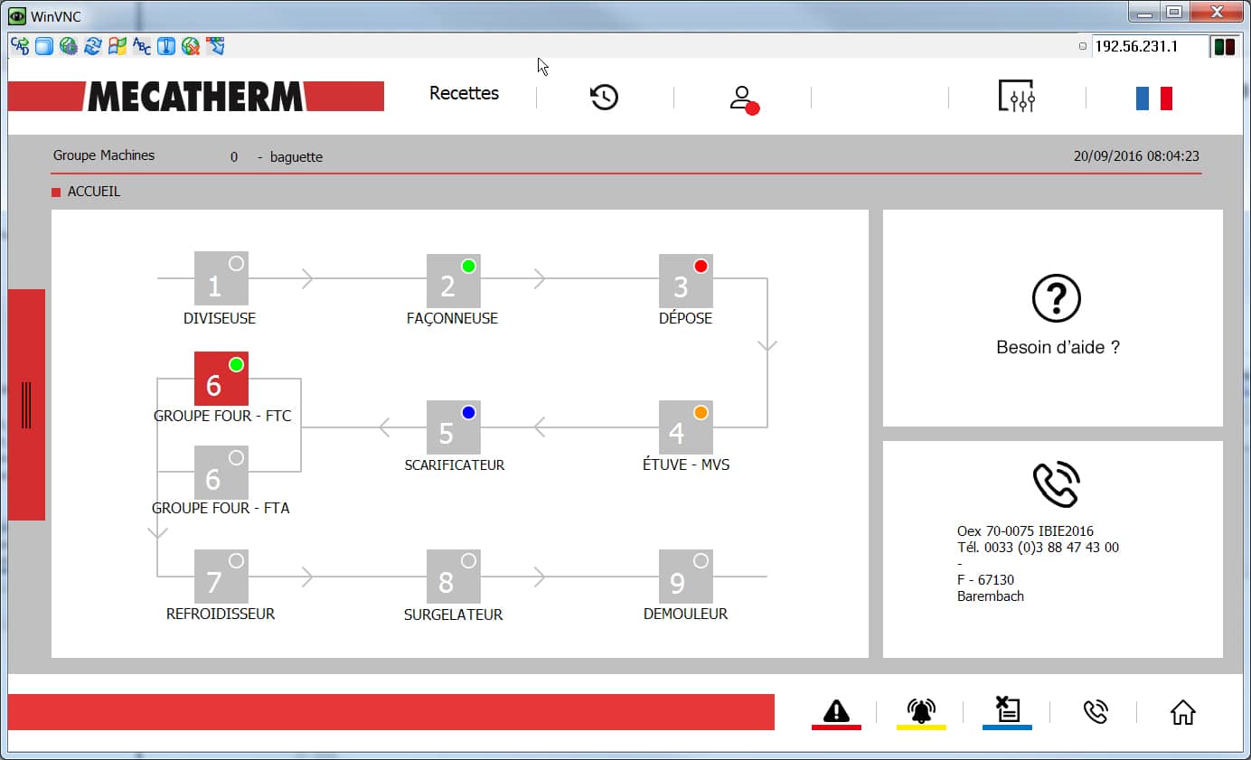Click the MECATHERM logo
1251x760 pixels.
pyautogui.click(x=196, y=97)
